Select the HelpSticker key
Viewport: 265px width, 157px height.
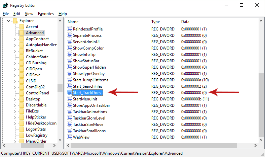pos(36,117)
